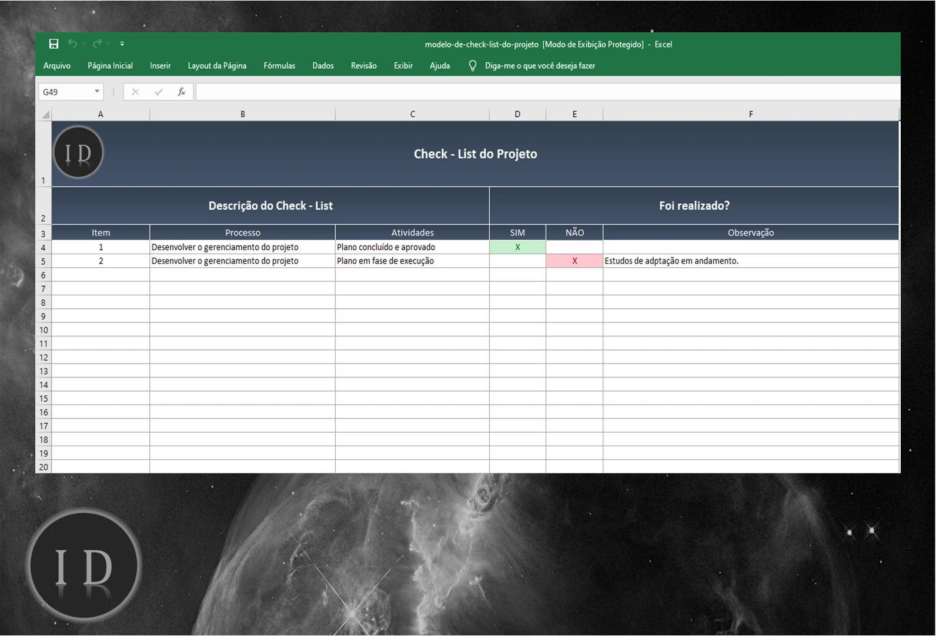Screen dimensions: 936x636
Task: Open the Fórmulas tab
Action: click(279, 66)
